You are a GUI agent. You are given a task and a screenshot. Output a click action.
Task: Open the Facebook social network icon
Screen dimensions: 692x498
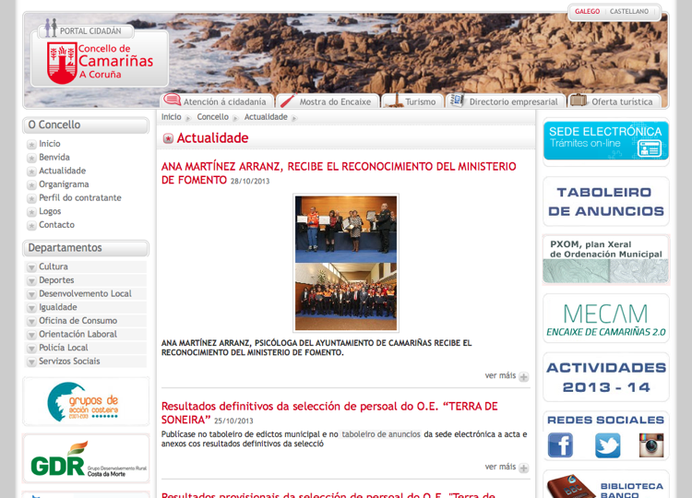click(x=560, y=445)
